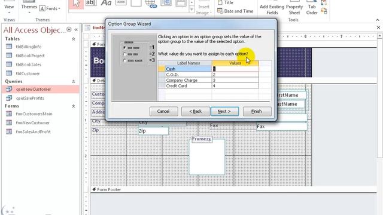Image resolution: width=383 pixels, height=215 pixels.
Task: Open the frmCustomersMain form
Action: (34, 114)
